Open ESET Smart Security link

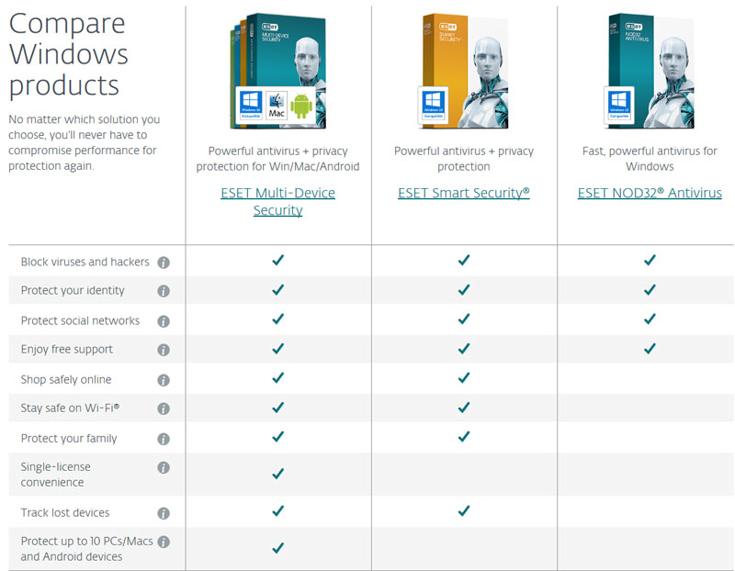(464, 193)
